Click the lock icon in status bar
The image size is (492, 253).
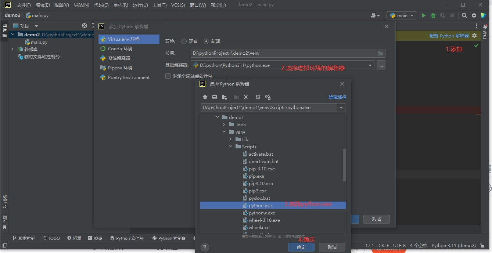pyautogui.click(x=481, y=246)
